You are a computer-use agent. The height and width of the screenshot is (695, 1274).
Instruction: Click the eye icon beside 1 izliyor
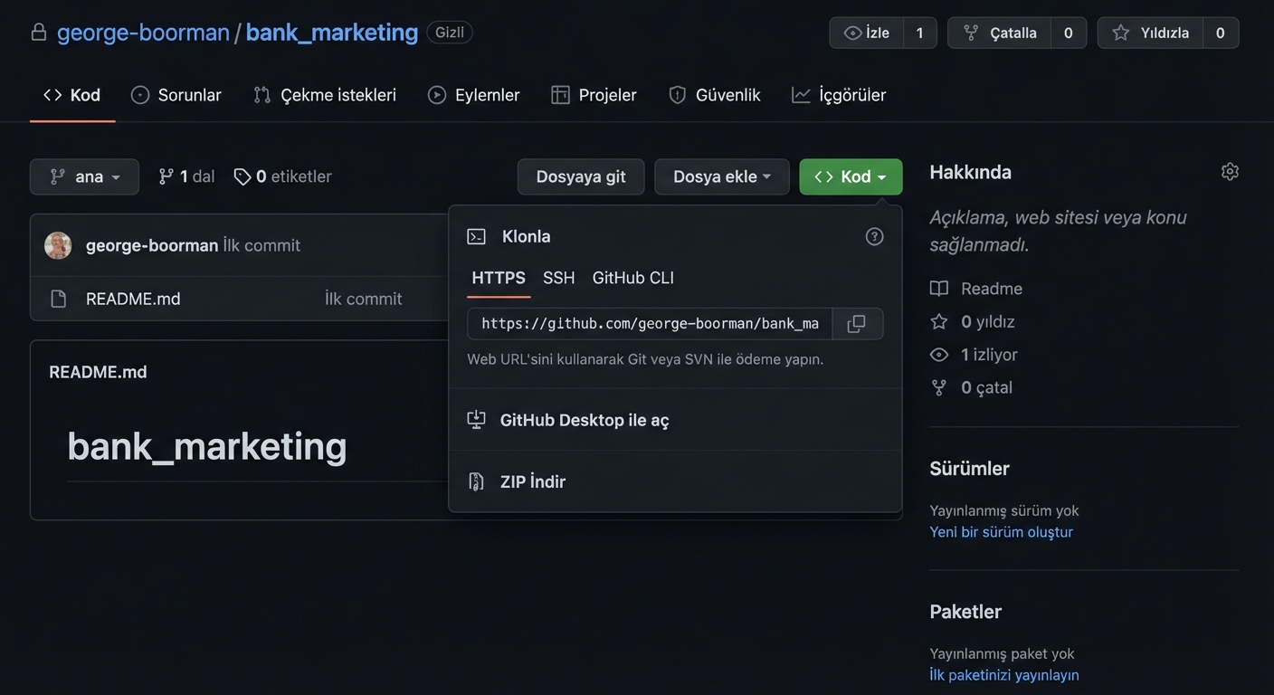(938, 354)
